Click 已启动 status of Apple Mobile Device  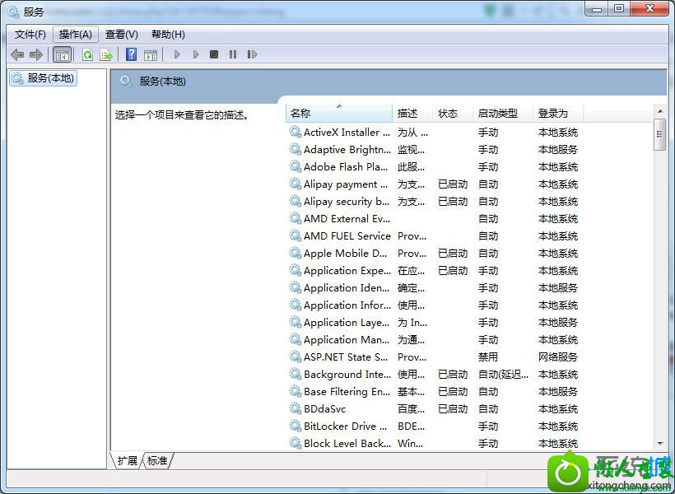tap(453, 254)
